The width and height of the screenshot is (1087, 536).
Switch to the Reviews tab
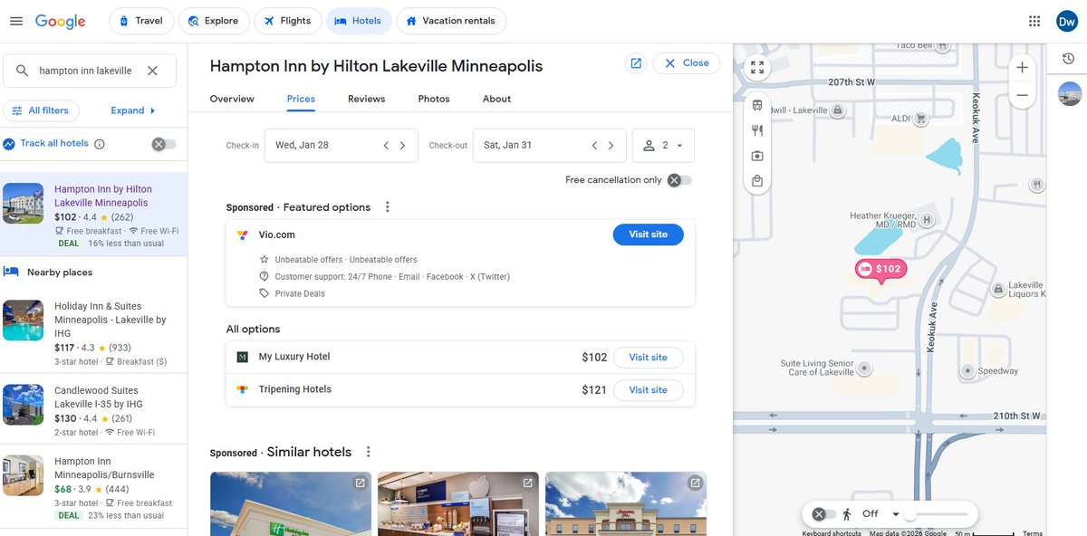(x=367, y=99)
